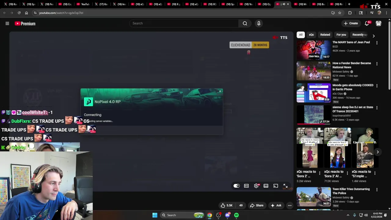Like the video with 5.5K likes
This screenshot has height=220, width=391.
point(227,205)
